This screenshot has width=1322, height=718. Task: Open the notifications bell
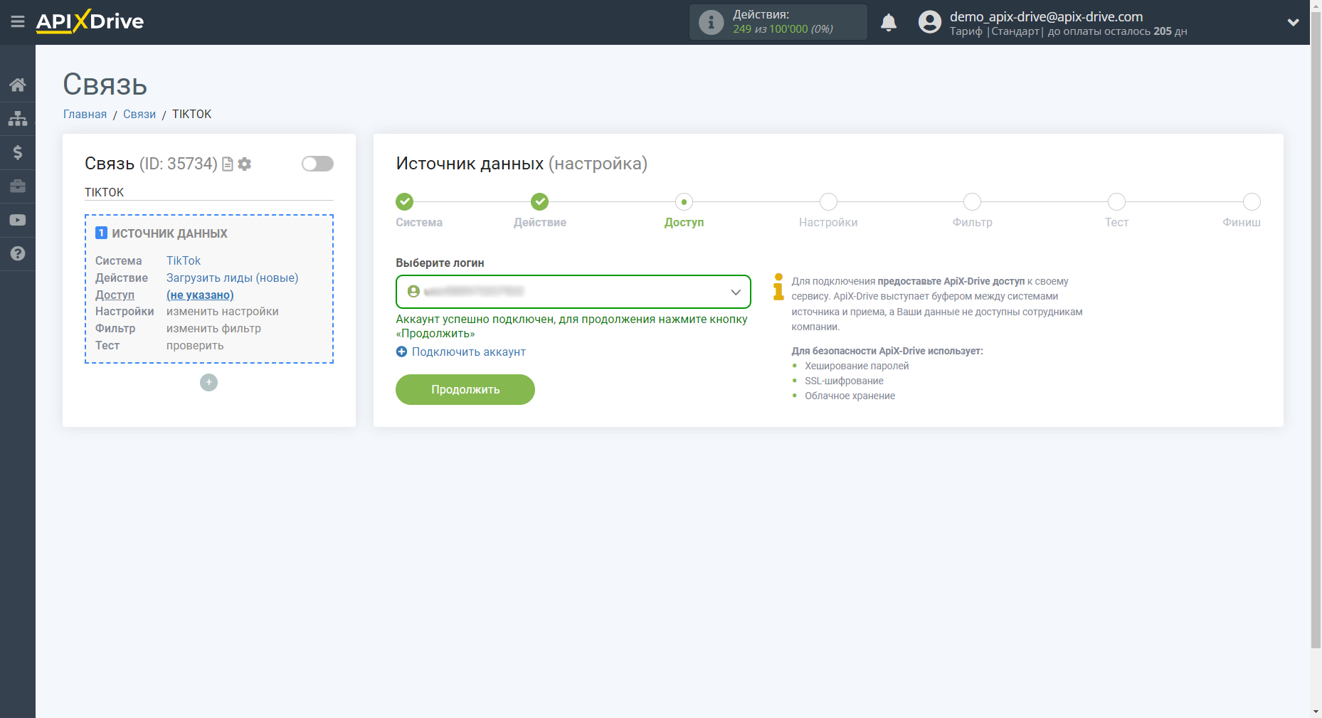point(889,22)
